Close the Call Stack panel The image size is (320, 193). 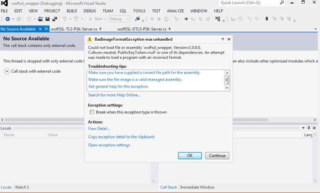coord(314,128)
